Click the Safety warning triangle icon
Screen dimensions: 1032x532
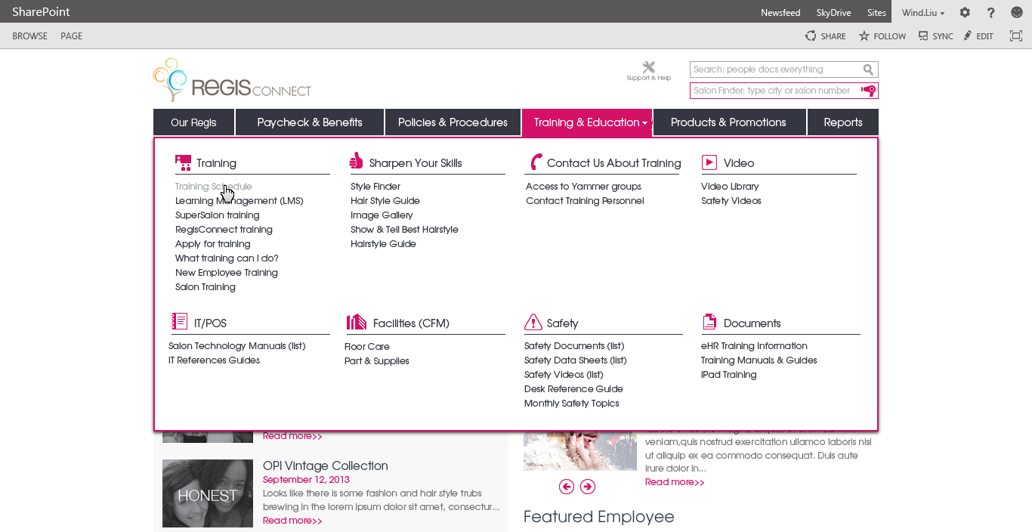point(533,323)
